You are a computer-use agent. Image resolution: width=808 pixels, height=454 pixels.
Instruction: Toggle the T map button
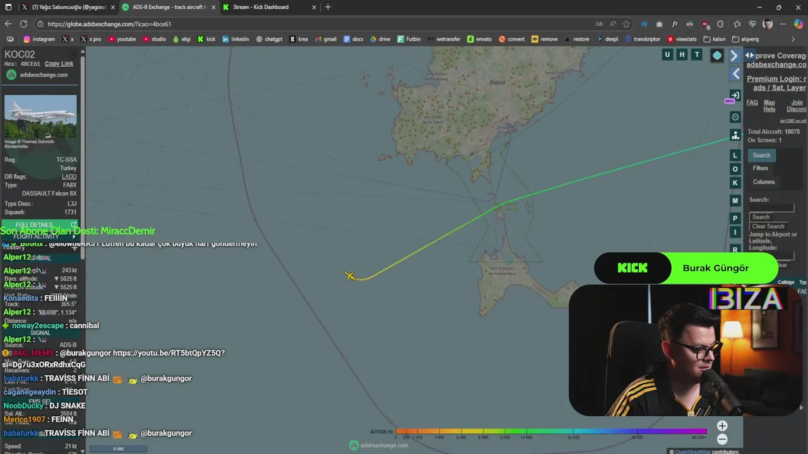(697, 55)
